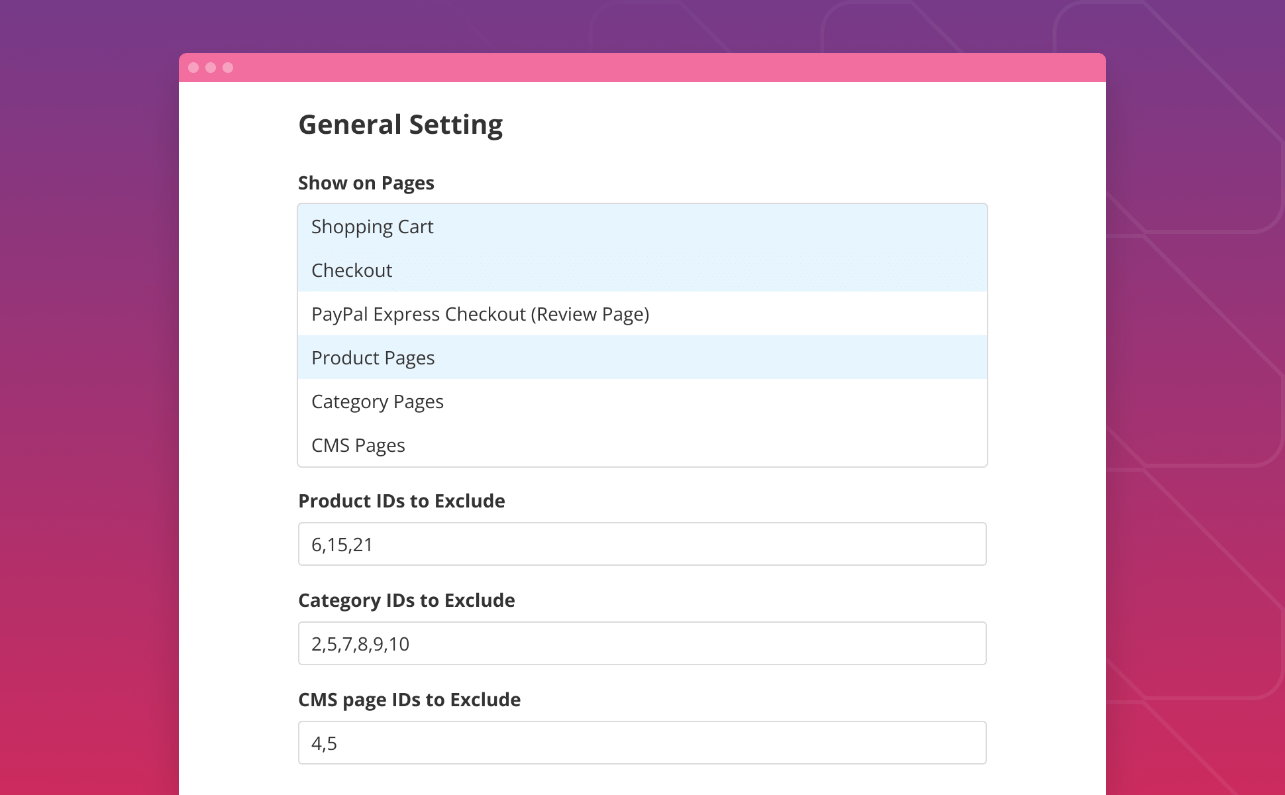Toggle the Product Pages list option
This screenshot has width=1285, height=795.
click(373, 358)
